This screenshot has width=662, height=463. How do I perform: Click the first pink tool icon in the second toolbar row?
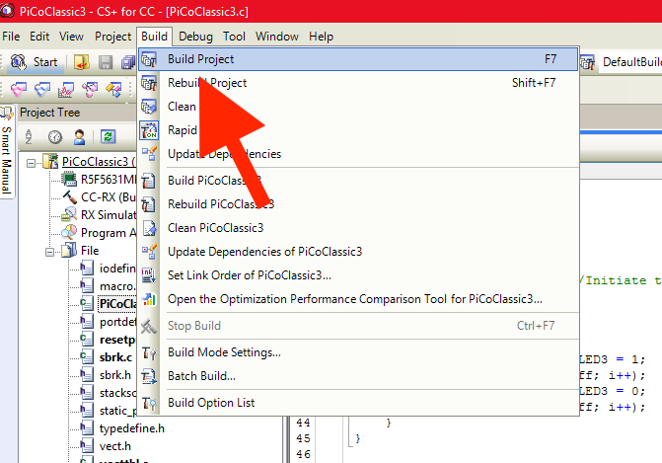click(18, 89)
